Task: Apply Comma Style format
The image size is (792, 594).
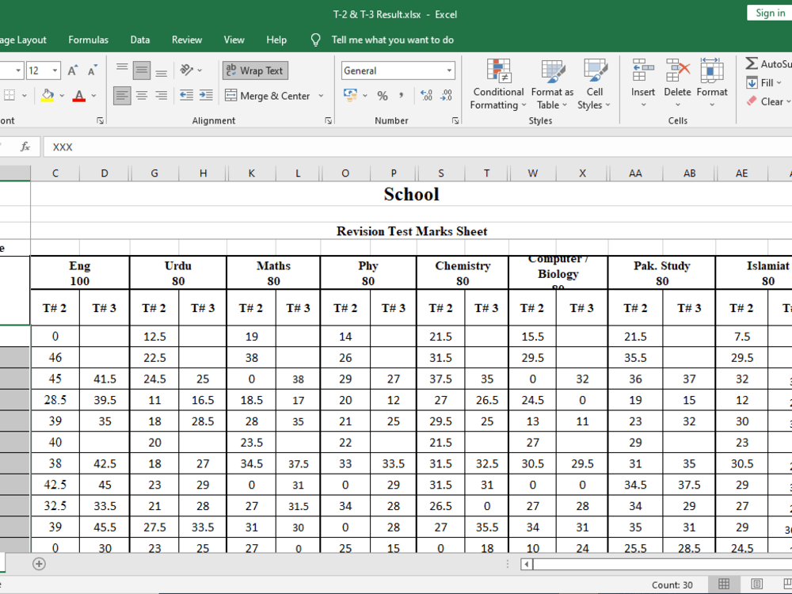Action: 401,96
